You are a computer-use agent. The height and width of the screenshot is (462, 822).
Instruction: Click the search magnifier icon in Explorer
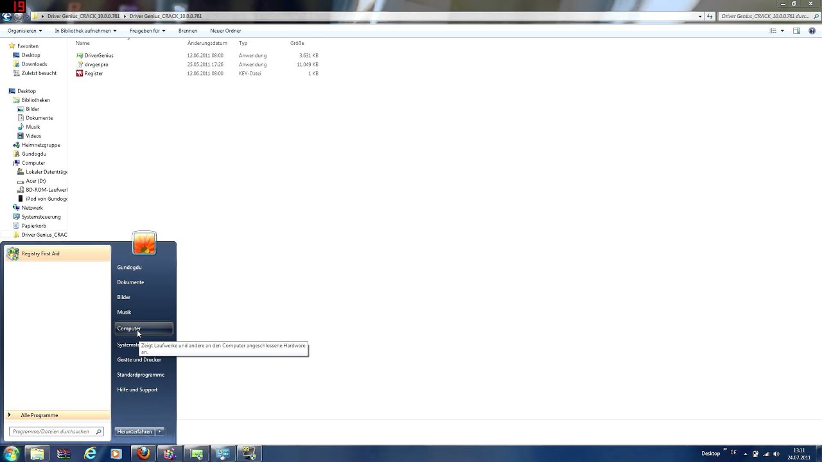coord(816,16)
